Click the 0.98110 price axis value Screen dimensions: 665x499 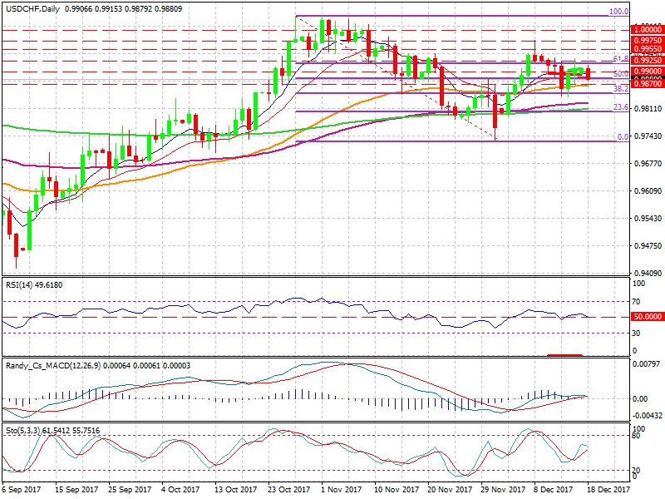point(648,109)
